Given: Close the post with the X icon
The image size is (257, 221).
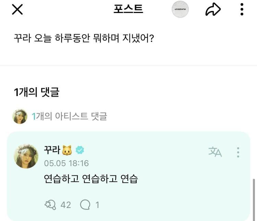Looking at the screenshot, I should point(17,9).
